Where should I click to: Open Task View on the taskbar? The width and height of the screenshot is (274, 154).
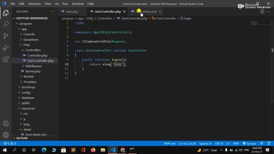coord(33,150)
